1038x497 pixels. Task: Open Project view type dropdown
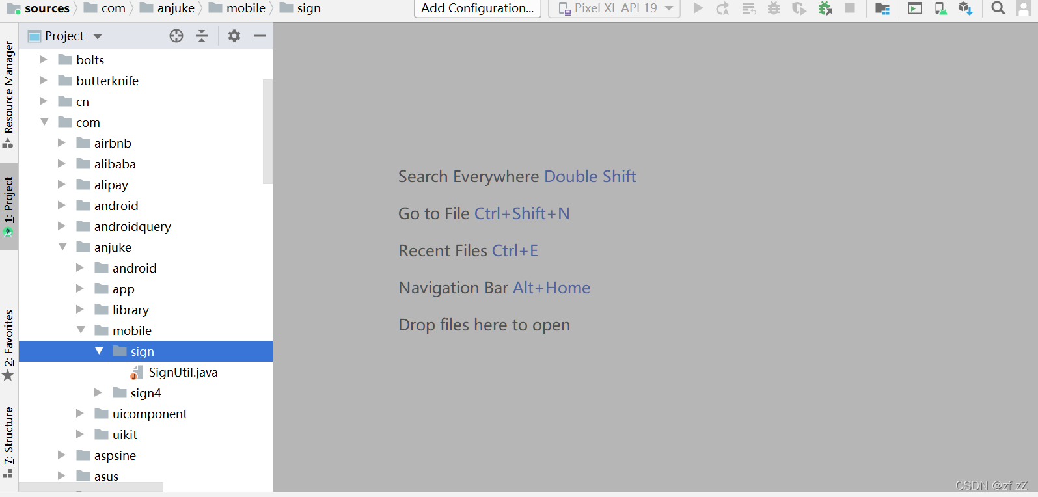[98, 36]
